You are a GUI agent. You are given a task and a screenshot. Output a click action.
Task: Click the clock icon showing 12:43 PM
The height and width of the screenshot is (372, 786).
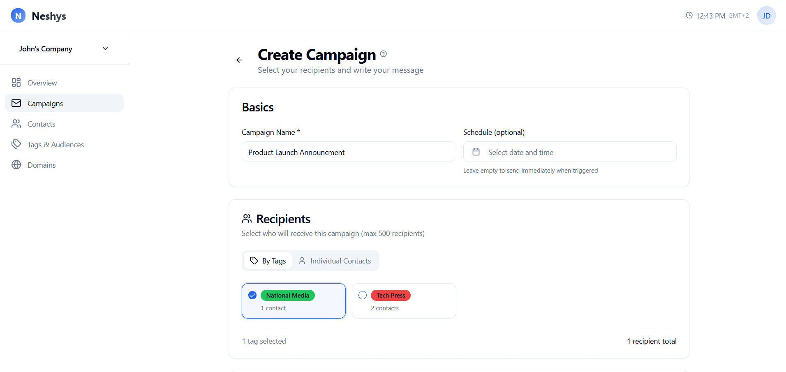(689, 15)
